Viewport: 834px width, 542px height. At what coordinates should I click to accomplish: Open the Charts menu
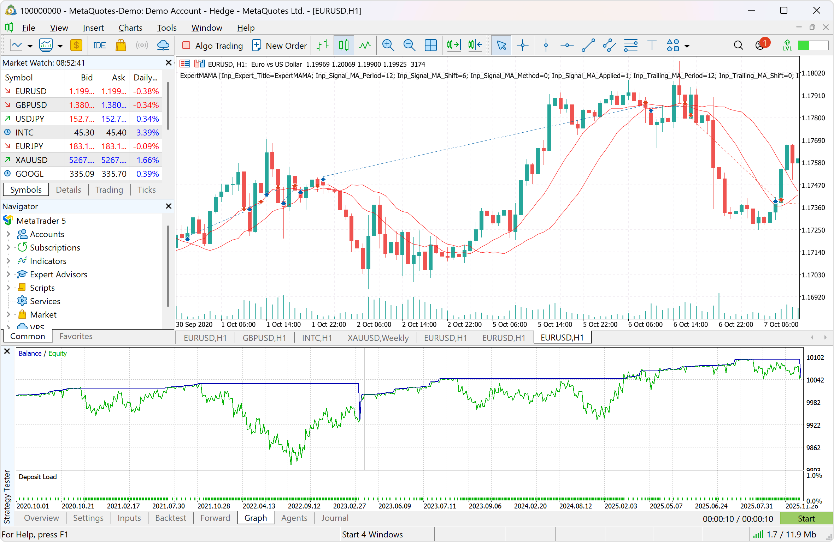tap(130, 28)
